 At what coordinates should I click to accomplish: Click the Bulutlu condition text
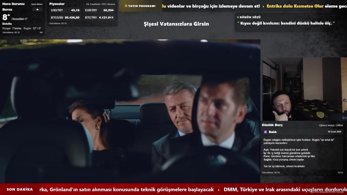pos(7,24)
